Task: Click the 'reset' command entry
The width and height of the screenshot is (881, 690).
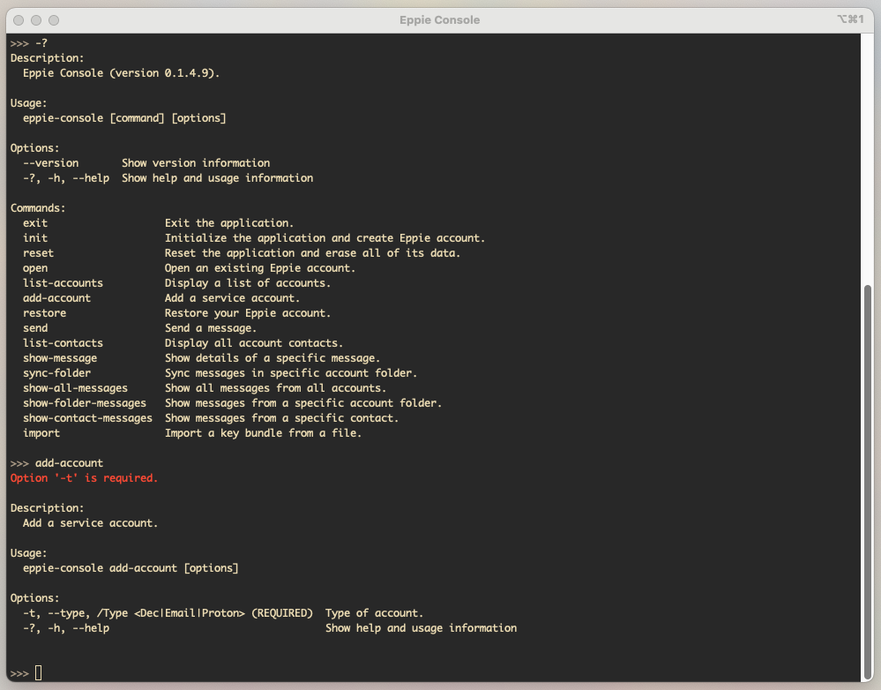Action: tap(38, 253)
